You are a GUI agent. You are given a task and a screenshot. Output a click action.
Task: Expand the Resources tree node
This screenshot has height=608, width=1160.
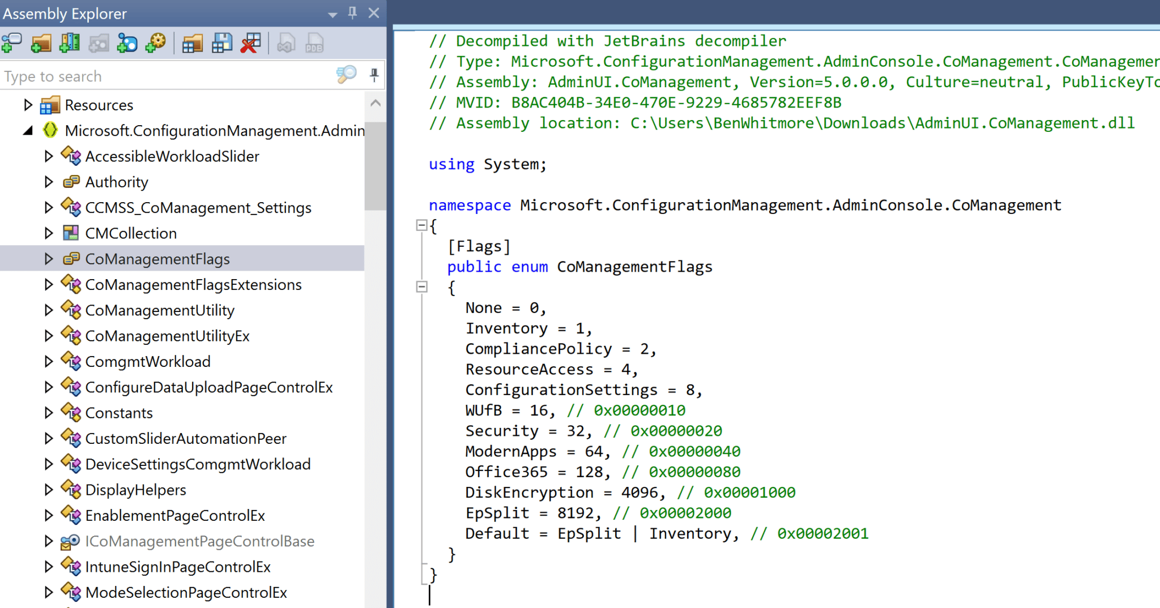click(28, 105)
